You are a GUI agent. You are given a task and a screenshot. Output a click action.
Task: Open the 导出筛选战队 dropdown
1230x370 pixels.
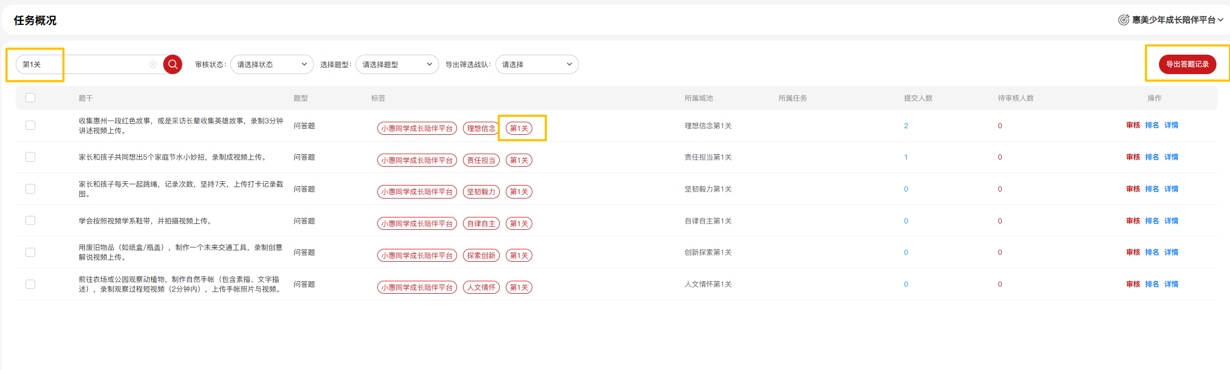[537, 64]
